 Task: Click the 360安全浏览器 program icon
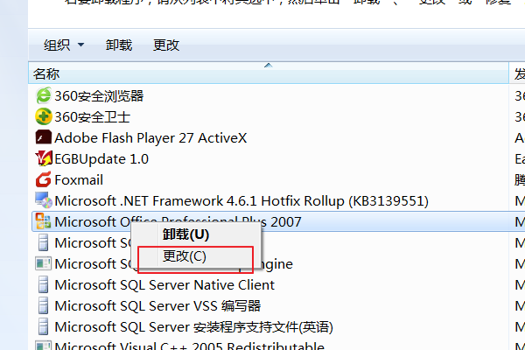pos(43,95)
